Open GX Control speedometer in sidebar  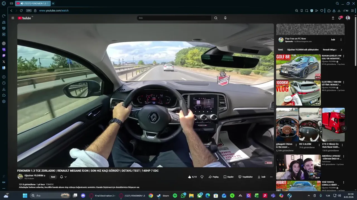point(4,16)
